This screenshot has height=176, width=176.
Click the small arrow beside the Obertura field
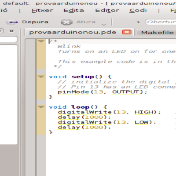[x=138, y=22]
